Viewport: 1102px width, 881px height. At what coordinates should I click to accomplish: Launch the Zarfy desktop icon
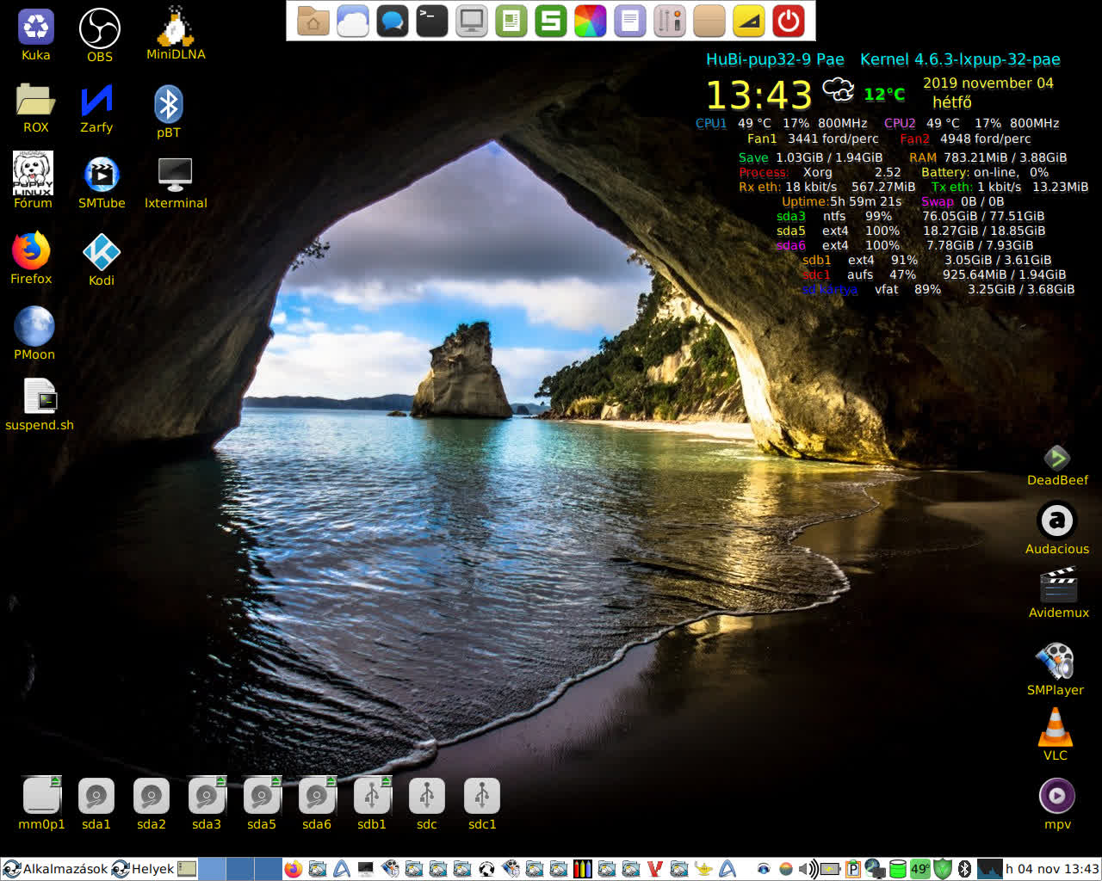pyautogui.click(x=96, y=100)
